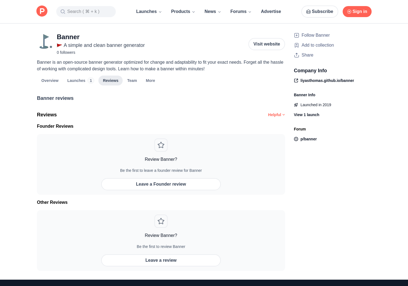Click the rocket icon next to Launched in 2019
408x286 pixels.
click(x=296, y=105)
